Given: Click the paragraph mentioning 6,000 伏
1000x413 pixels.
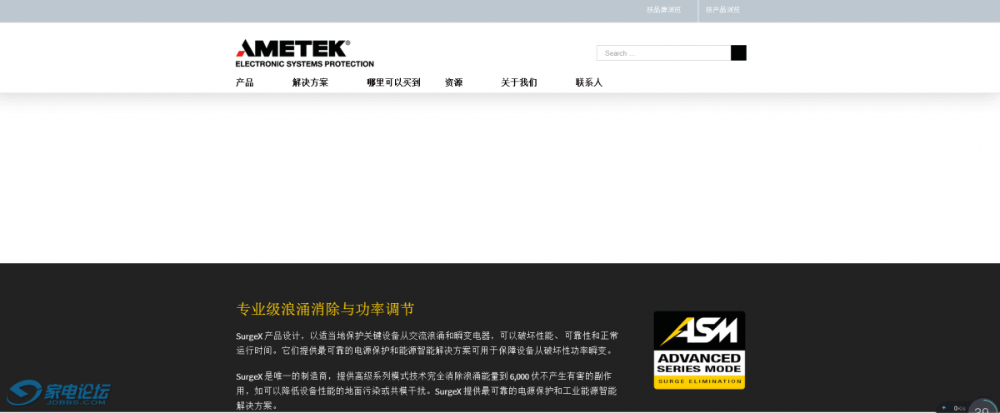Looking at the screenshot, I should [427, 391].
